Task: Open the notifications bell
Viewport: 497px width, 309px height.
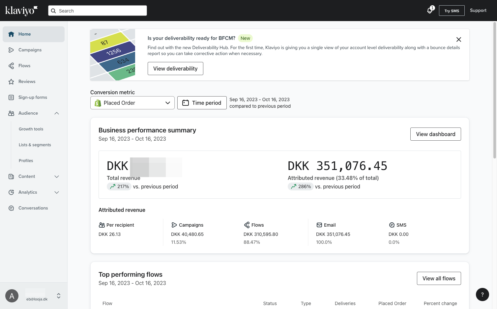Action: pos(430,11)
